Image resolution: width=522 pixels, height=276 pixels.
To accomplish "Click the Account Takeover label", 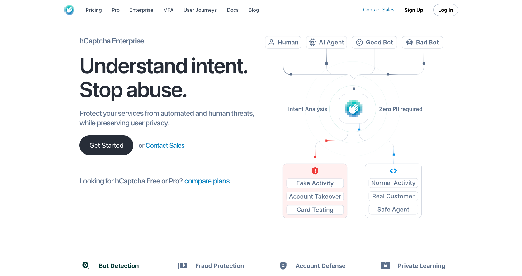I will coord(315,197).
